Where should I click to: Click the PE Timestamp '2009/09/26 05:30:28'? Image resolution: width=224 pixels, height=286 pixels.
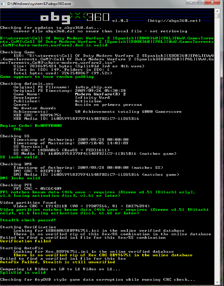[x=100, y=91]
